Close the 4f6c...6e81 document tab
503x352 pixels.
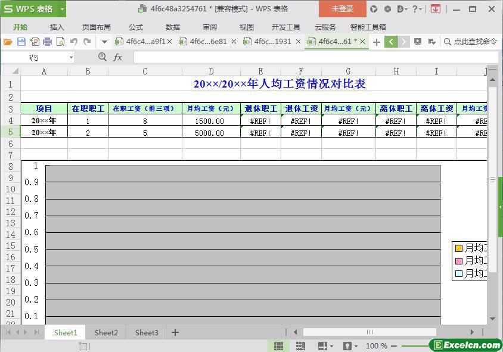coord(234,42)
